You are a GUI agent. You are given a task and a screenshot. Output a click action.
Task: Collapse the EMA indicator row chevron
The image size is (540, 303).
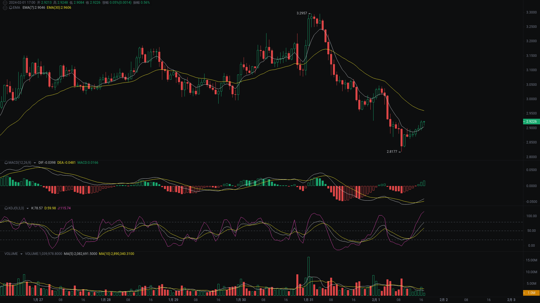coord(5,8)
